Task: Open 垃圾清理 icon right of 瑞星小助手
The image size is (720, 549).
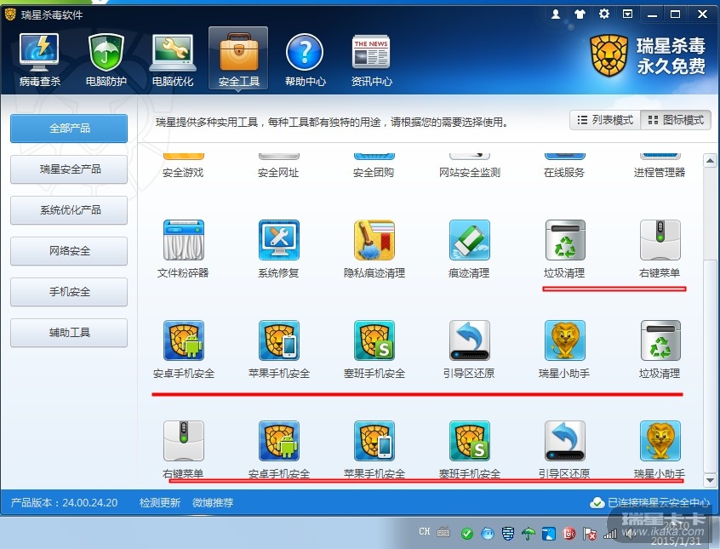Action: [x=660, y=340]
